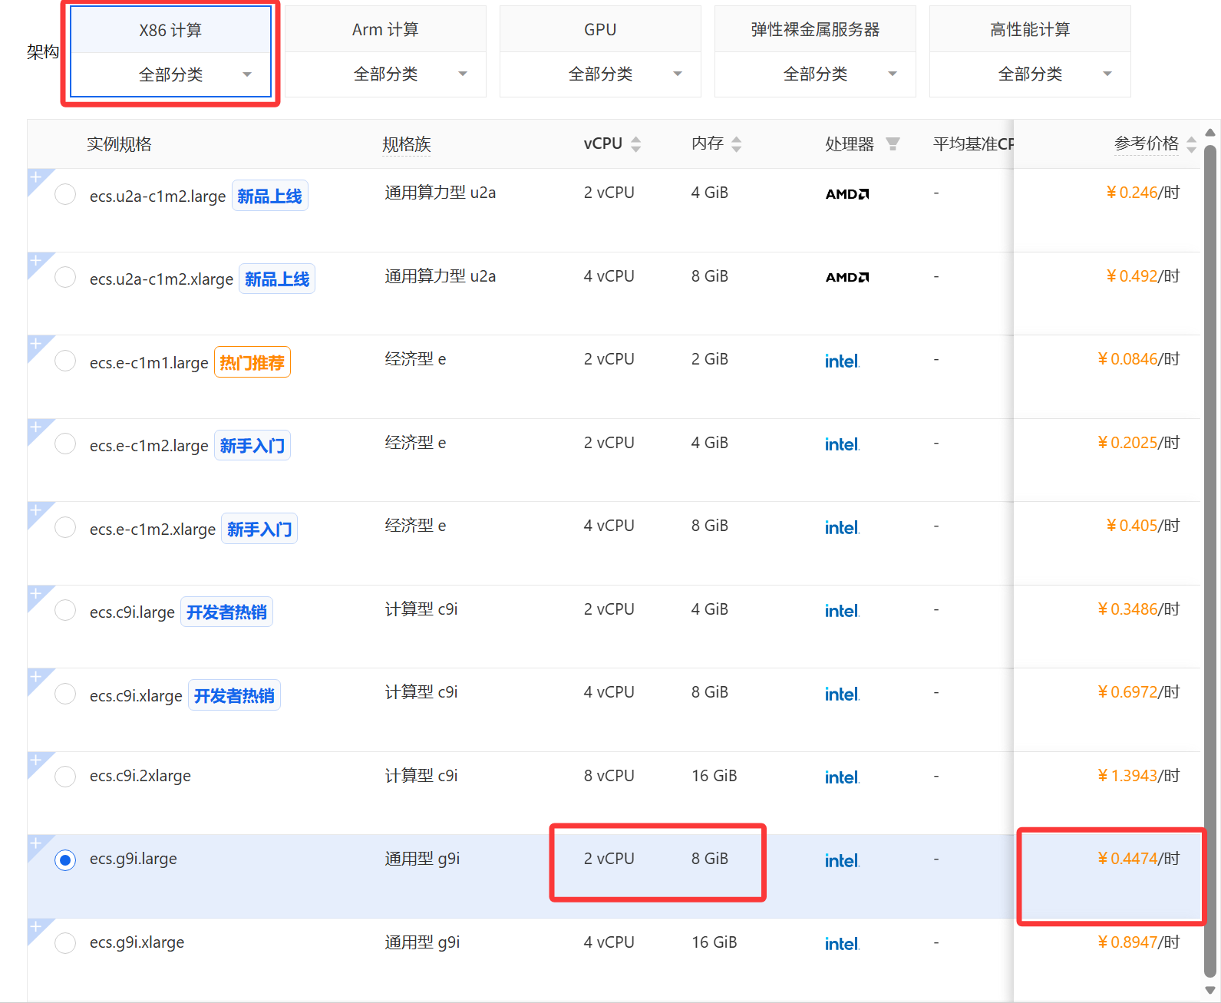The width and height of the screenshot is (1221, 1003).
Task: Open the processor filter funnel icon
Action: point(893,144)
